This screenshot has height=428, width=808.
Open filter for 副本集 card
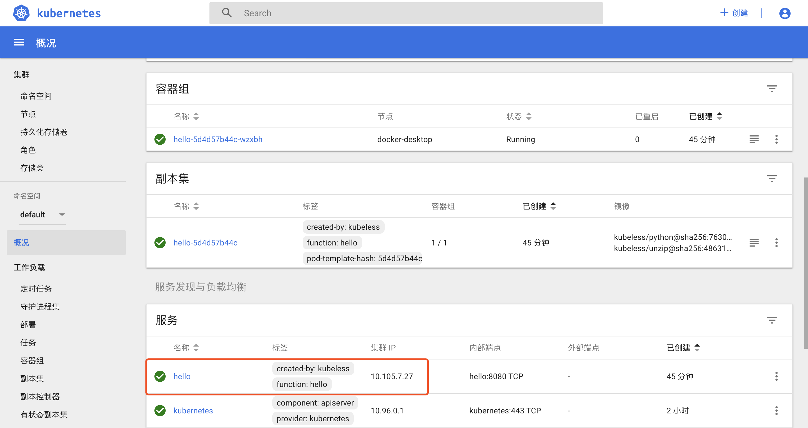pyautogui.click(x=772, y=179)
